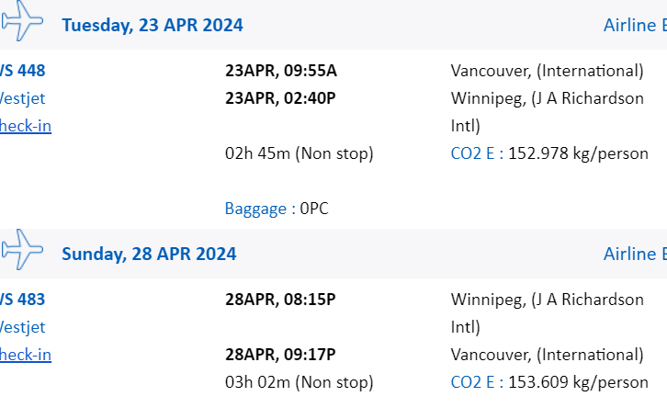Image resolution: width=667 pixels, height=419 pixels.
Task: Open flight number WS 483
Action: click(x=24, y=300)
